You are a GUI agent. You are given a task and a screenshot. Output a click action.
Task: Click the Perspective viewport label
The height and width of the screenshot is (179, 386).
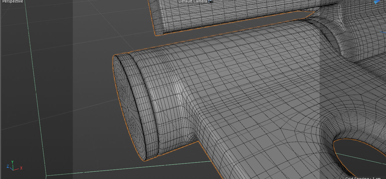tap(12, 1)
